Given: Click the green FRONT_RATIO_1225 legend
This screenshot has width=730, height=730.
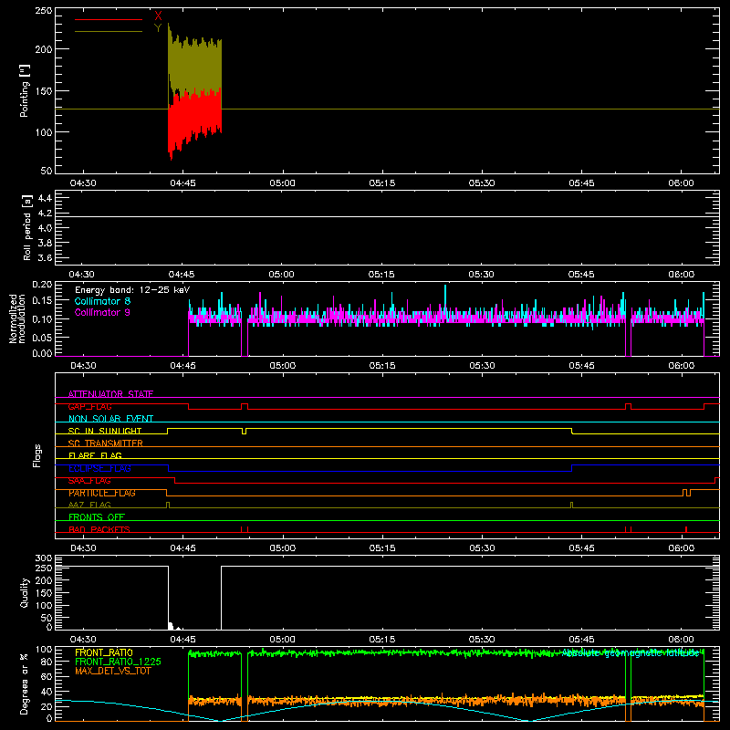Looking at the screenshot, I should [x=119, y=662].
